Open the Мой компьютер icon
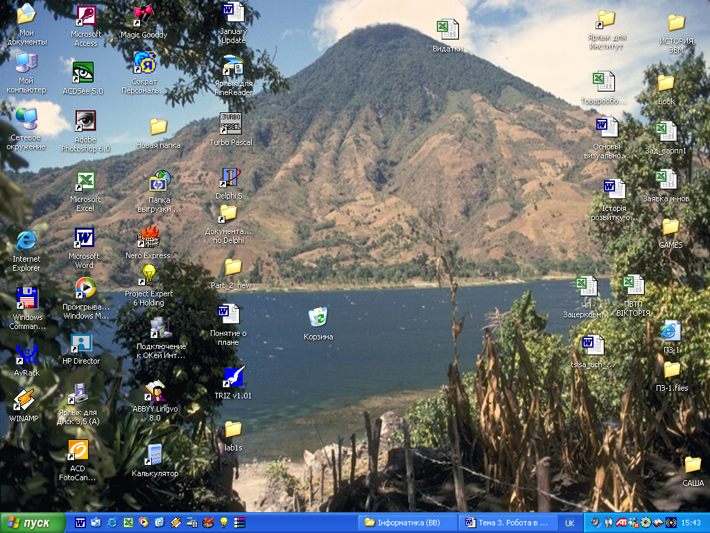 pos(26,62)
